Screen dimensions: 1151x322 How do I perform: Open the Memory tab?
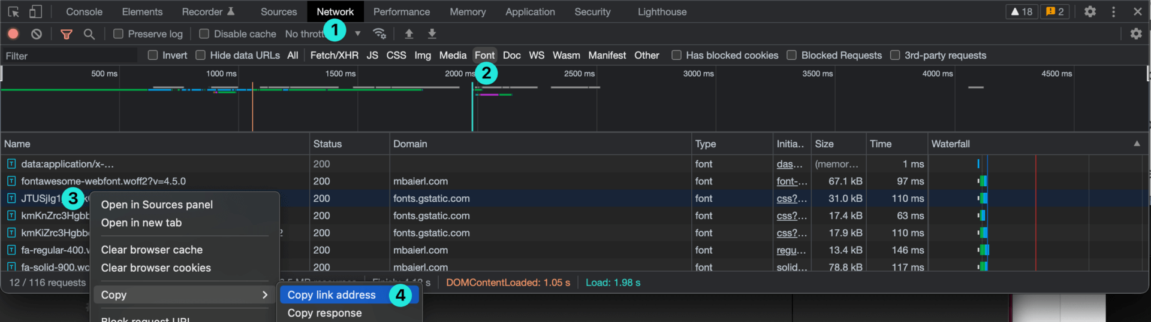468,11
